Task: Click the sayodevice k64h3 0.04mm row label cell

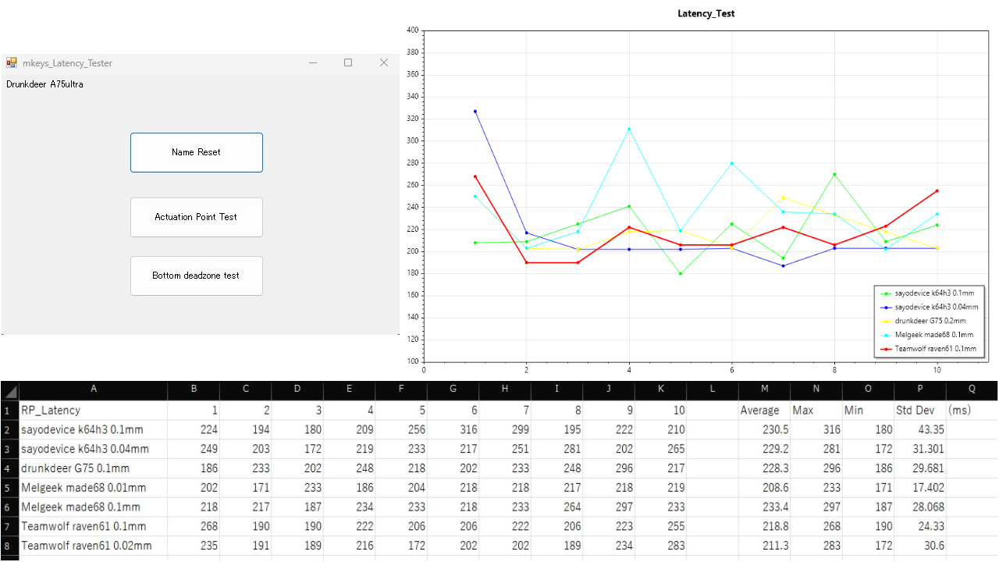Action: click(x=94, y=449)
